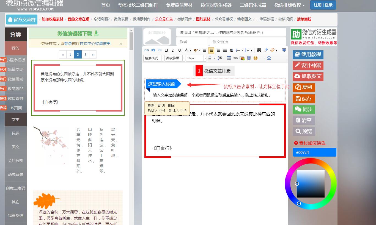This screenshot has width=376, height=225.
Task: Open paragraph spacing dropdown
Action: click(x=214, y=58)
